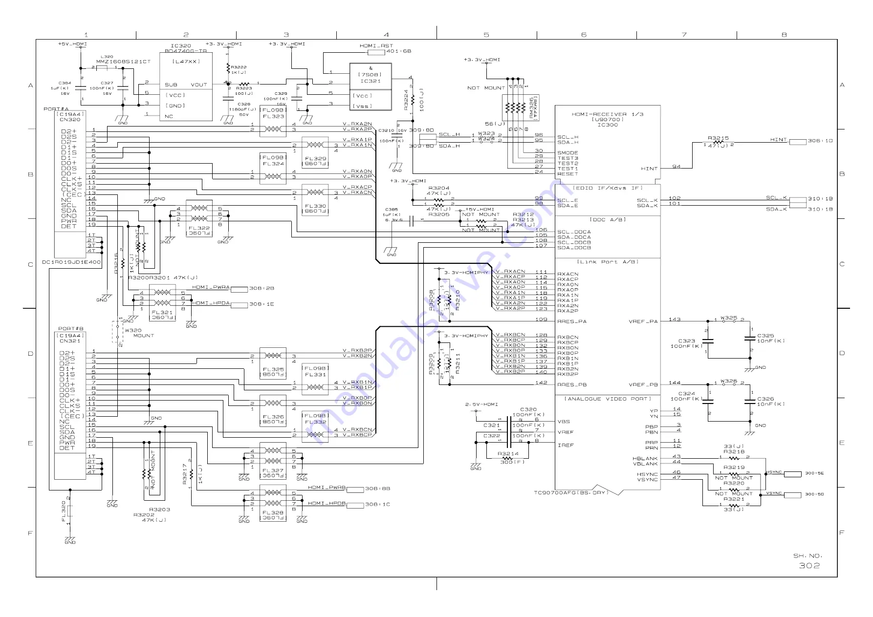Click the TC90700AFG(BS.DRY) part label
Image resolution: width=873 pixels, height=617 pixels.
pos(570,492)
